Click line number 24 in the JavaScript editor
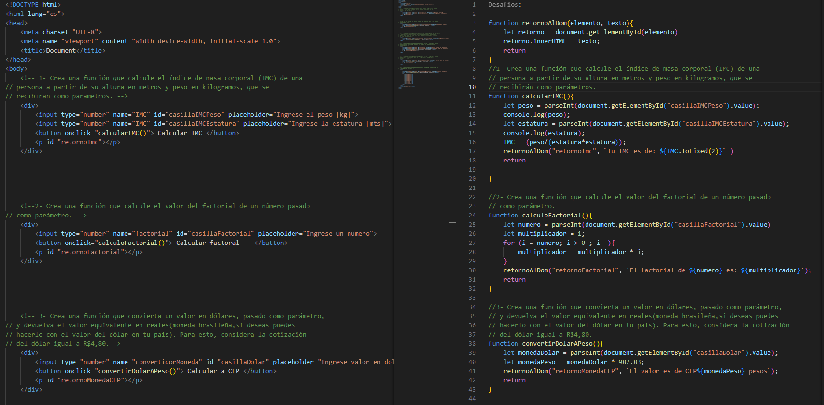This screenshot has height=405, width=824. pos(472,216)
